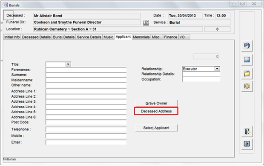Select the Service field Burial
Image resolution: width=264 pixels, height=166 pixels.
point(200,23)
